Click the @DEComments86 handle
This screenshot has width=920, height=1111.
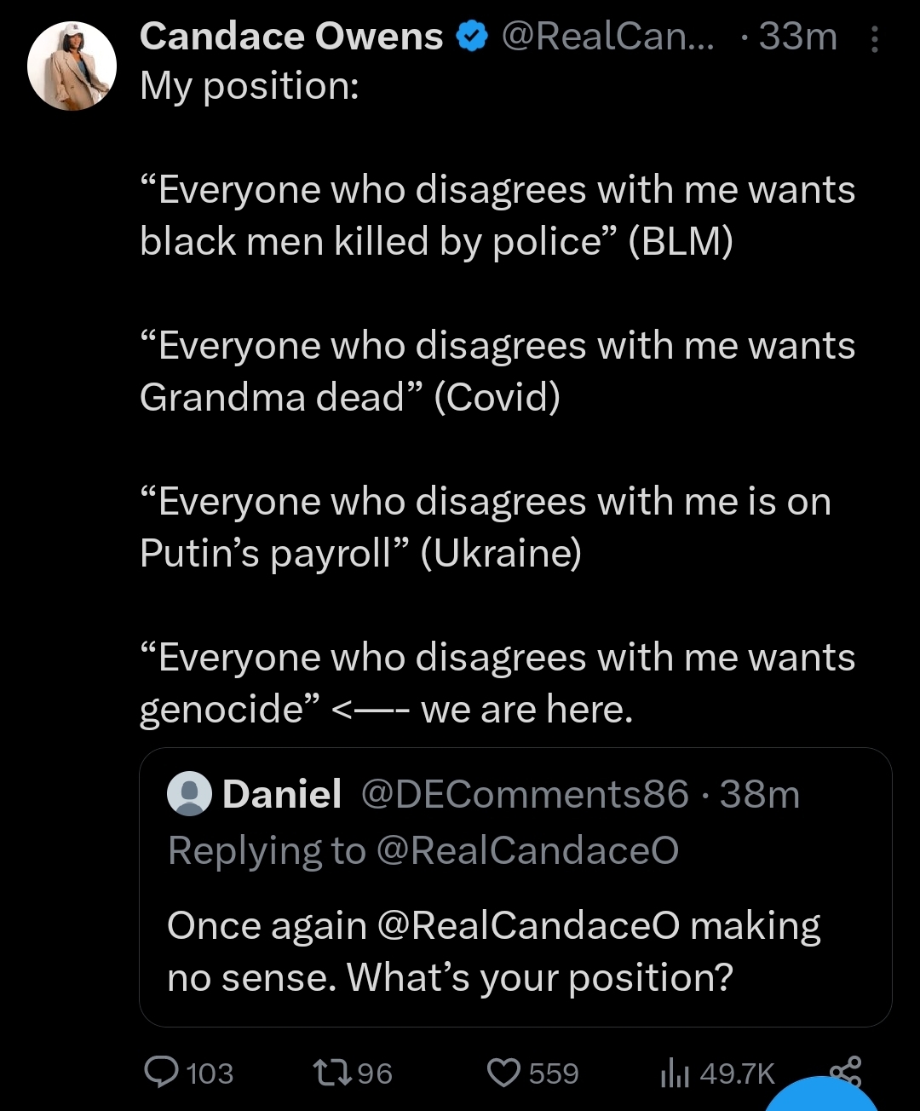[525, 794]
